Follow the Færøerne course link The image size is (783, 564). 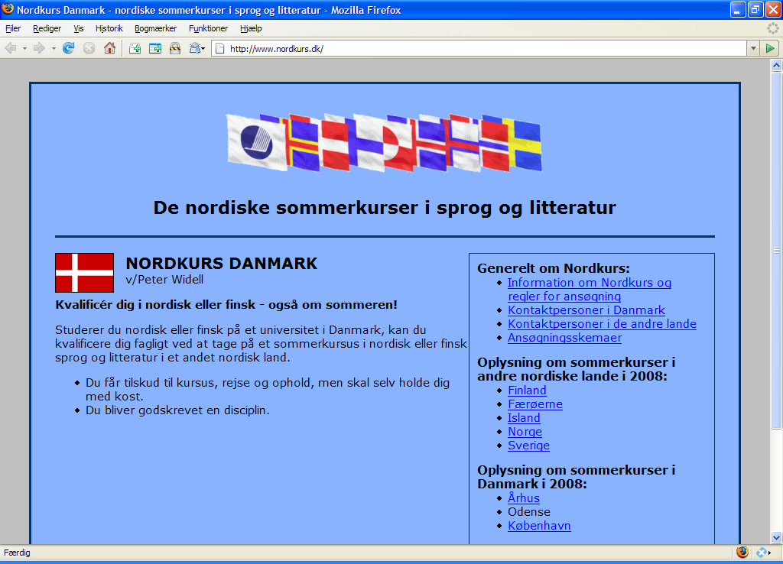tap(534, 404)
